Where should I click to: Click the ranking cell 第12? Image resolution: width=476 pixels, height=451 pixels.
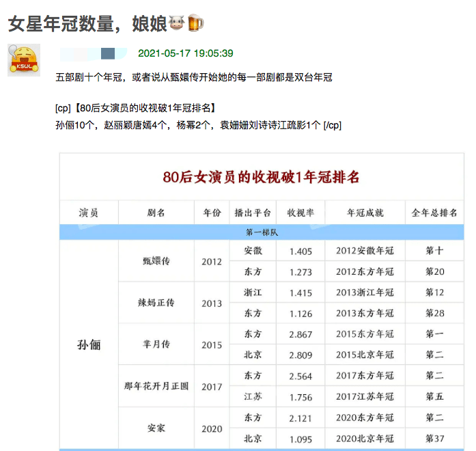click(434, 292)
